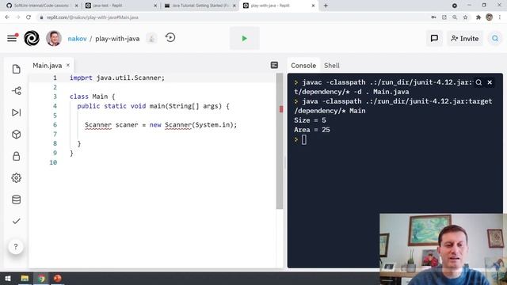507x285 pixels.
Task: Toggle the editor layout icon
Action: pos(274,65)
